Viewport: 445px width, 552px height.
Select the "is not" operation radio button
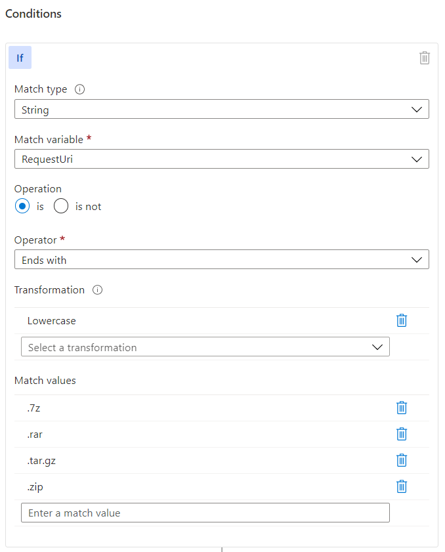[x=61, y=206]
